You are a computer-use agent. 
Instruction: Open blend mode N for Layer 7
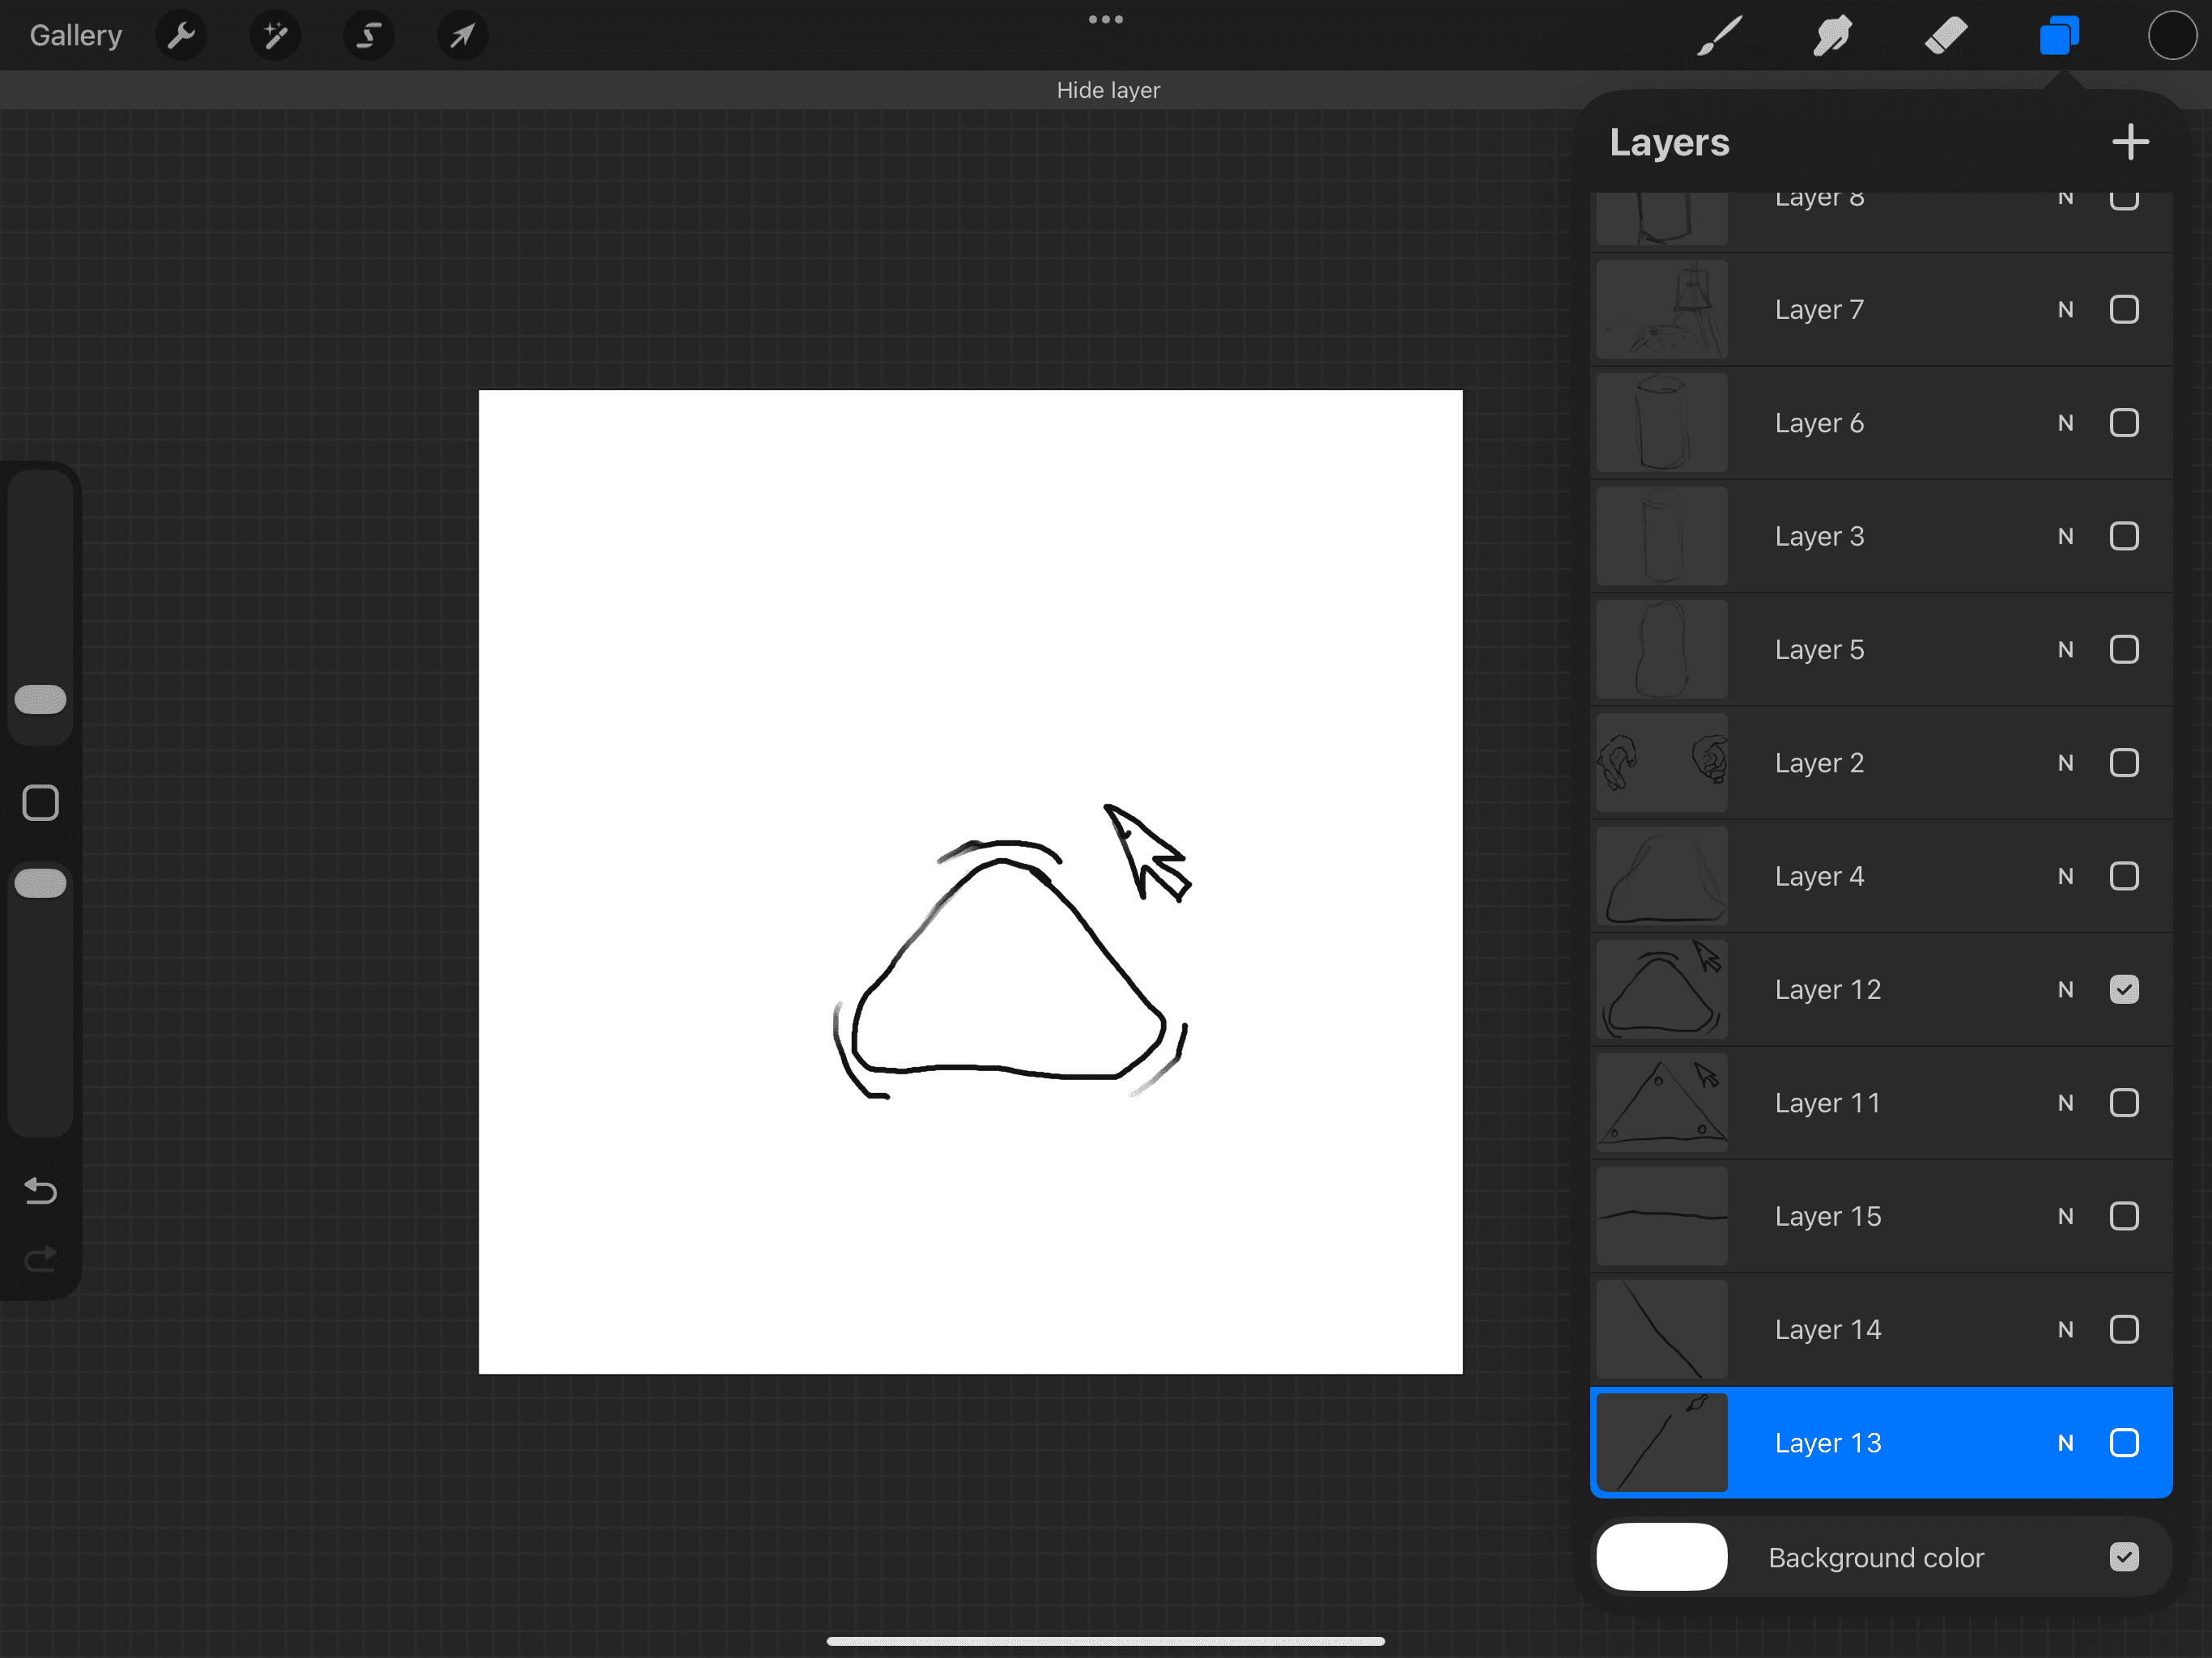(x=2065, y=310)
